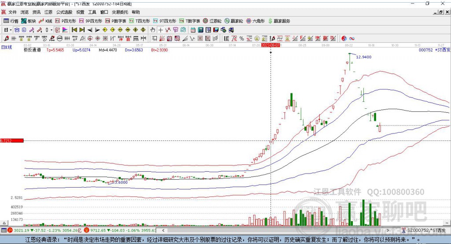Open the 帮助 menu
The height and width of the screenshot is (244, 451).
click(x=136, y=12)
